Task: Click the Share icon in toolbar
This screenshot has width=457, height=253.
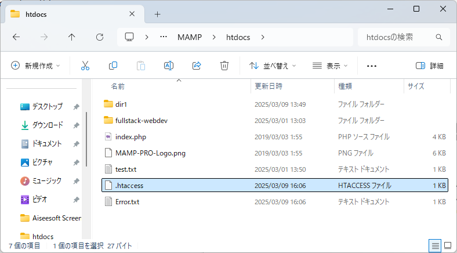Action: pos(197,66)
